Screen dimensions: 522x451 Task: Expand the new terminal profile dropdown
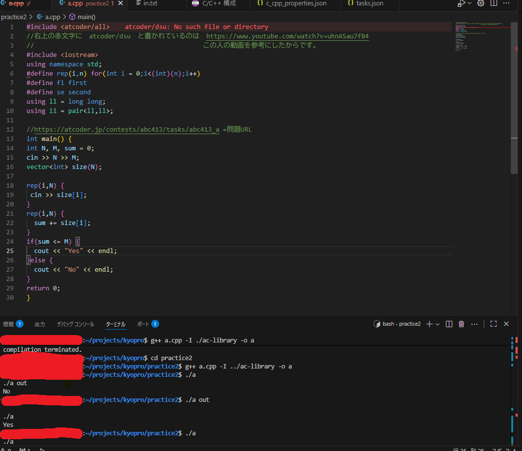tap(438, 324)
